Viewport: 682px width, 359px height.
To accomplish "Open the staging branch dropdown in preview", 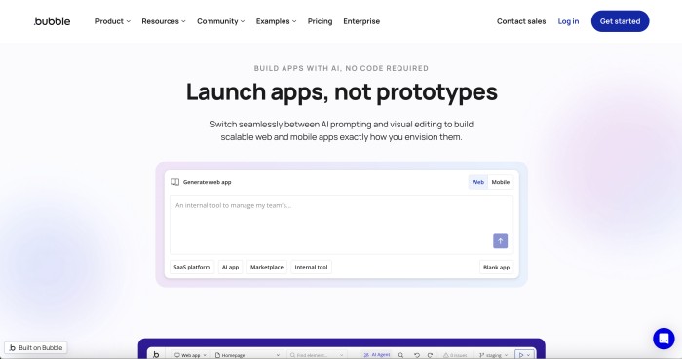I will point(494,355).
